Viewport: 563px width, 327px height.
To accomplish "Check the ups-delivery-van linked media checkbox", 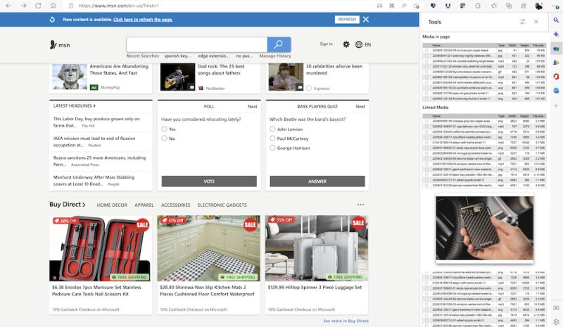I will (x=426, y=127).
